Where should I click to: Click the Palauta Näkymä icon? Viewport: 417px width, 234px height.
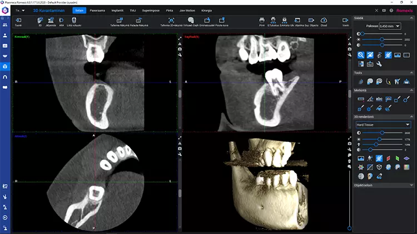pos(139,20)
